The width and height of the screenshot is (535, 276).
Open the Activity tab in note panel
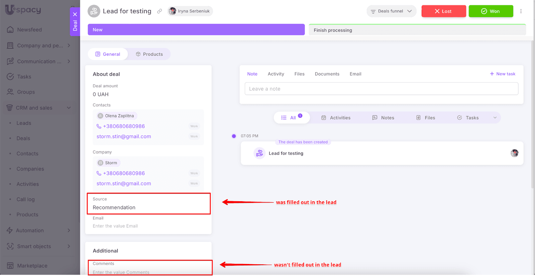tap(276, 74)
